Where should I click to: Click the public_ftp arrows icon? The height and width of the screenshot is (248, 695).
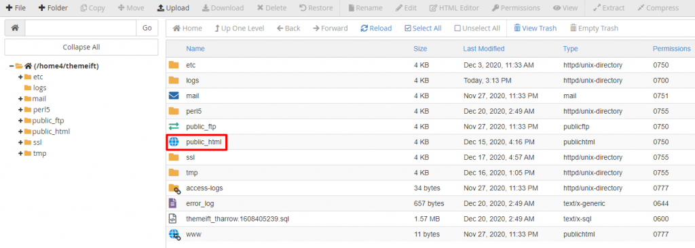point(173,127)
